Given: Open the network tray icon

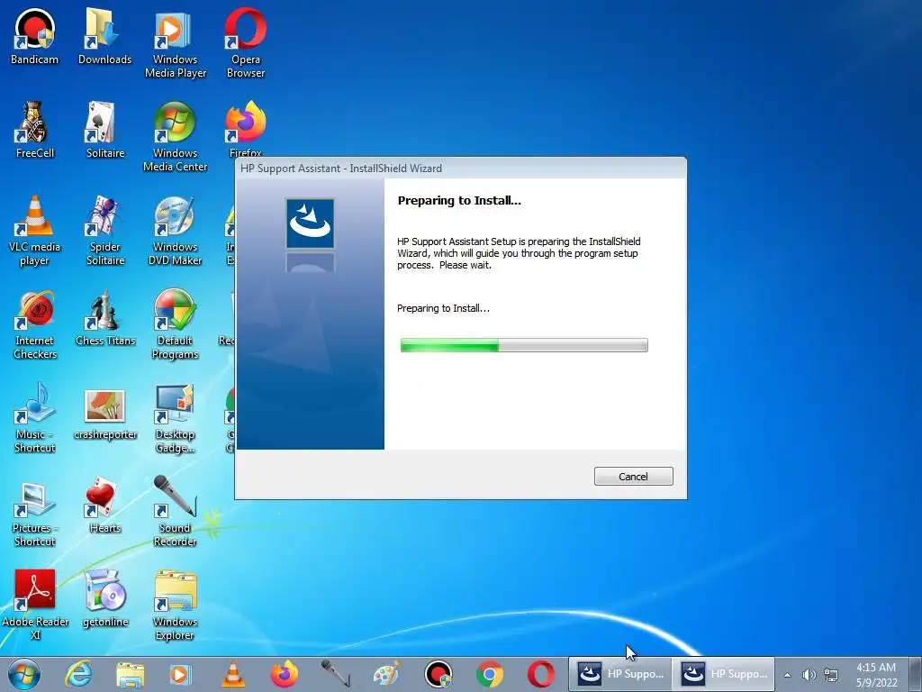Looking at the screenshot, I should 831,675.
